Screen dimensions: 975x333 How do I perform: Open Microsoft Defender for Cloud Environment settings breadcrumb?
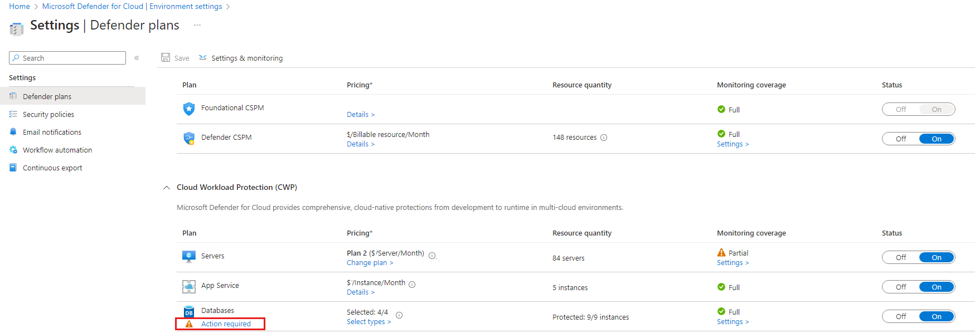132,6
